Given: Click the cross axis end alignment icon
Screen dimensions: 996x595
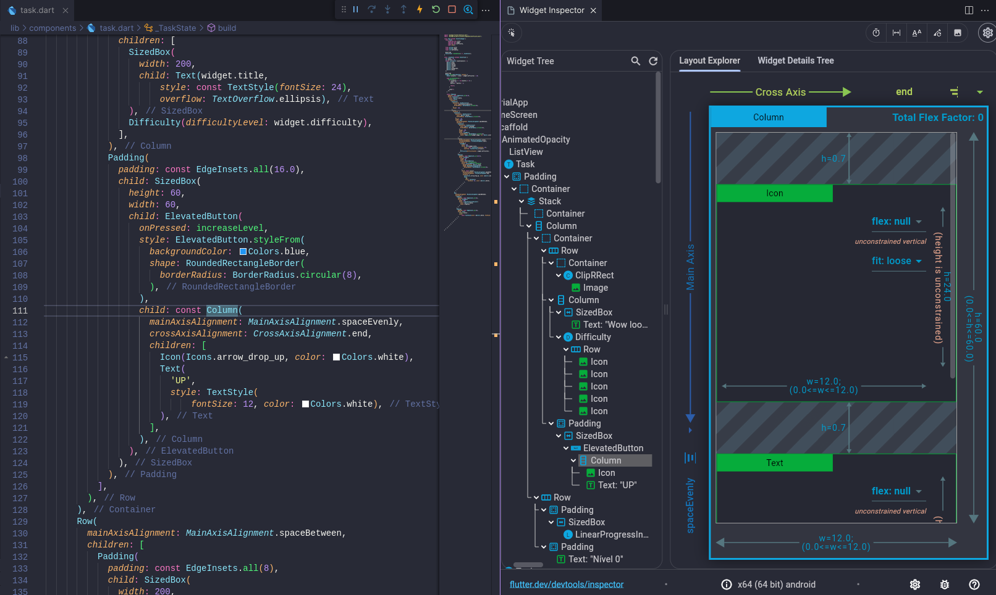Looking at the screenshot, I should click(x=954, y=92).
